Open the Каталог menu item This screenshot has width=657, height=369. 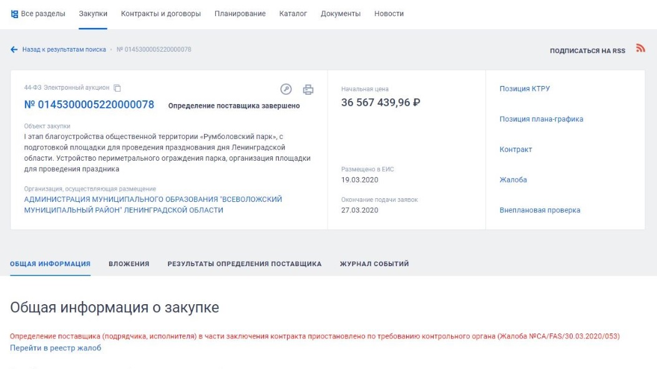click(x=293, y=14)
